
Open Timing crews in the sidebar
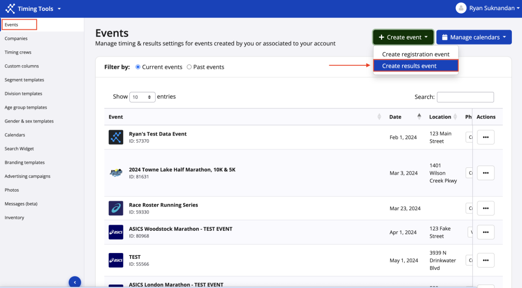(18, 52)
